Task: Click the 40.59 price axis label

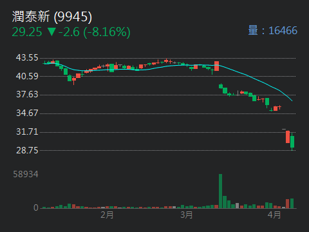Action: tap(27, 76)
